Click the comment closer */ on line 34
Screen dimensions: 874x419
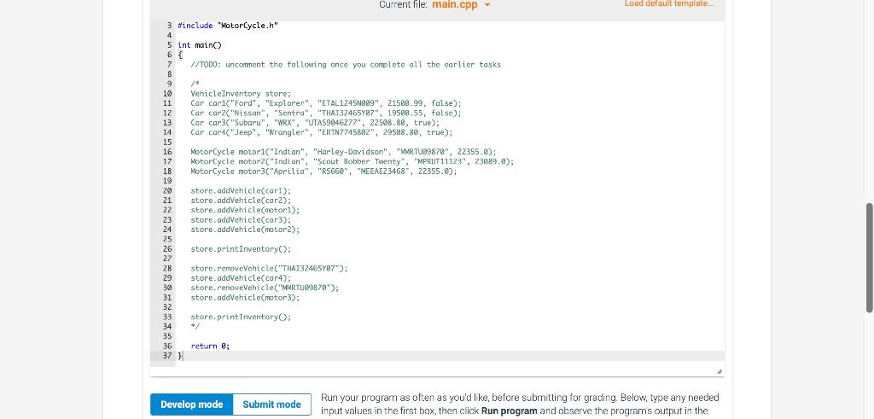coord(195,327)
